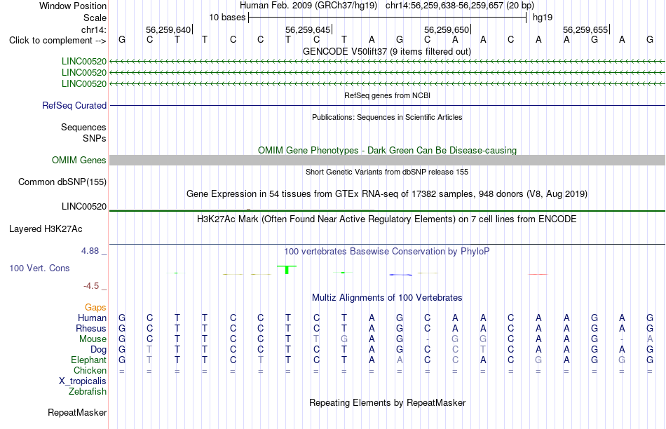Open 'H3K27Ac Mark' ENCODE track title
The height and width of the screenshot is (429, 666).
387,219
